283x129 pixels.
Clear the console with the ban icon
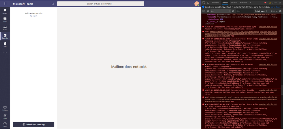[x=208, y=11]
